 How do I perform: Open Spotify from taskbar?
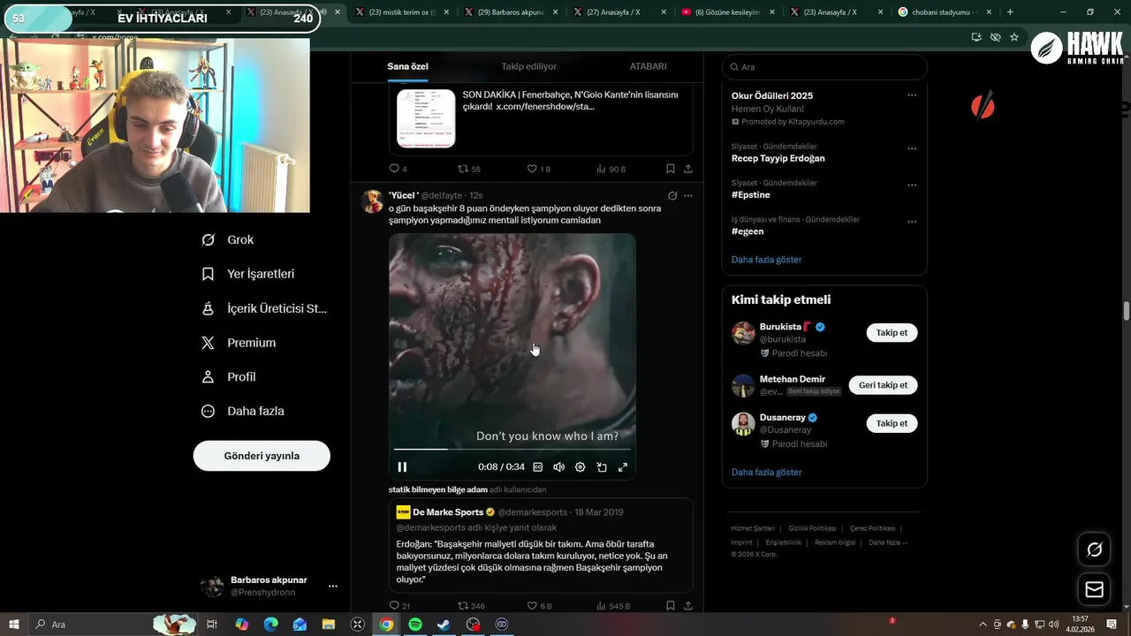[x=415, y=625]
